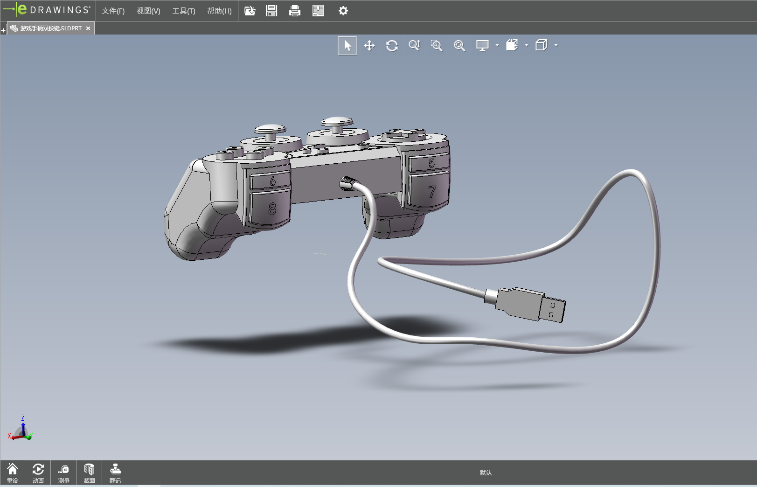
Task: Pick the Zoom magnifier tool with arrow
Action: [x=414, y=45]
